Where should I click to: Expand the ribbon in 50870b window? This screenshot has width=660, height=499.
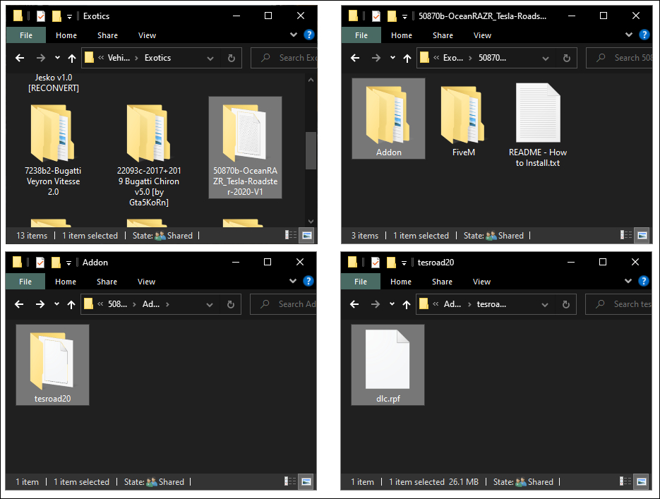coord(629,35)
